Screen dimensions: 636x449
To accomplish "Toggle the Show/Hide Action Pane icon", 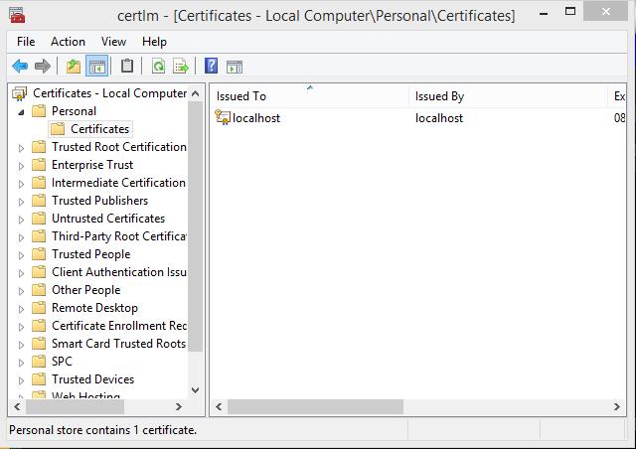I will 235,67.
